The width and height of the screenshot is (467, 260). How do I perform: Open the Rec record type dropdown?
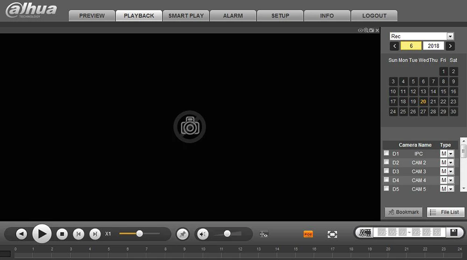click(450, 36)
